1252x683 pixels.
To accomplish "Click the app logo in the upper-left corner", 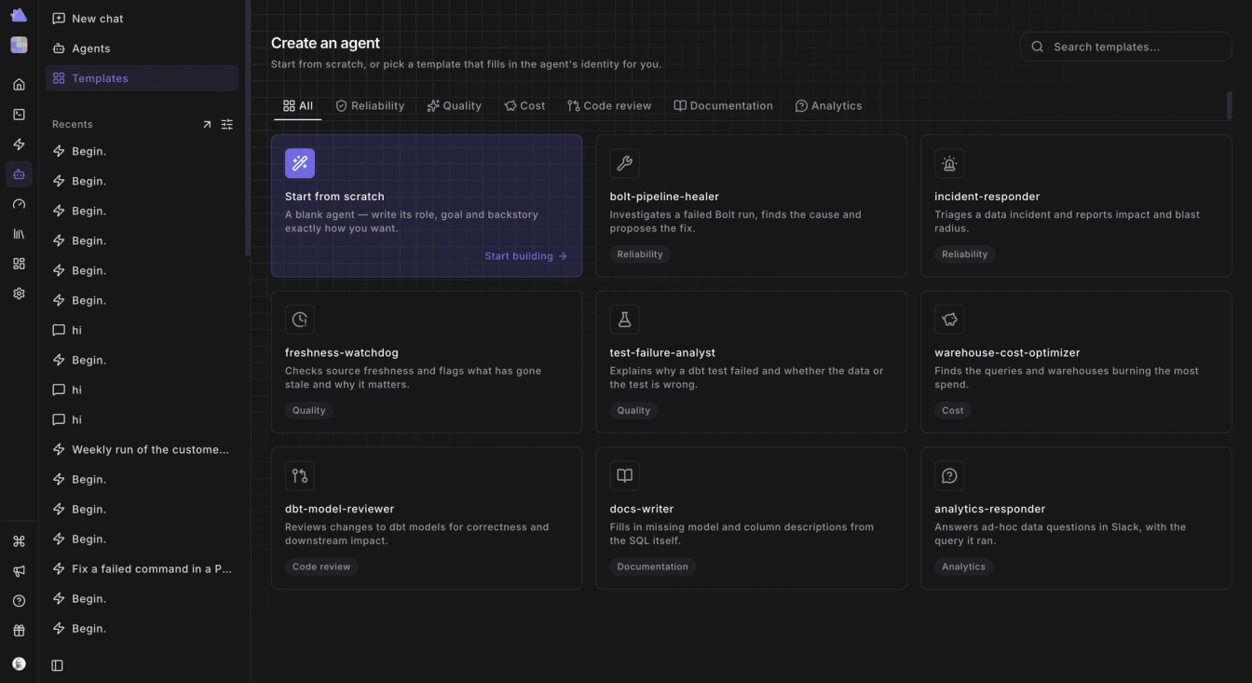I will [x=19, y=15].
